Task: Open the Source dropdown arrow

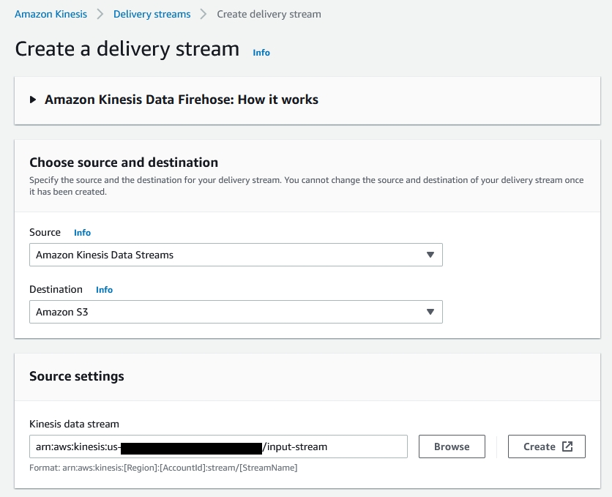Action: coord(430,255)
